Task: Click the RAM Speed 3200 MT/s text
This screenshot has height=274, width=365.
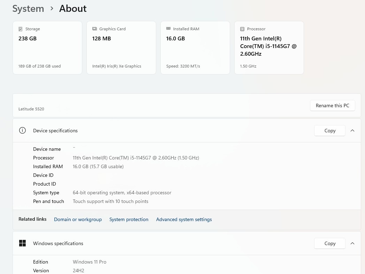Action: point(183,66)
